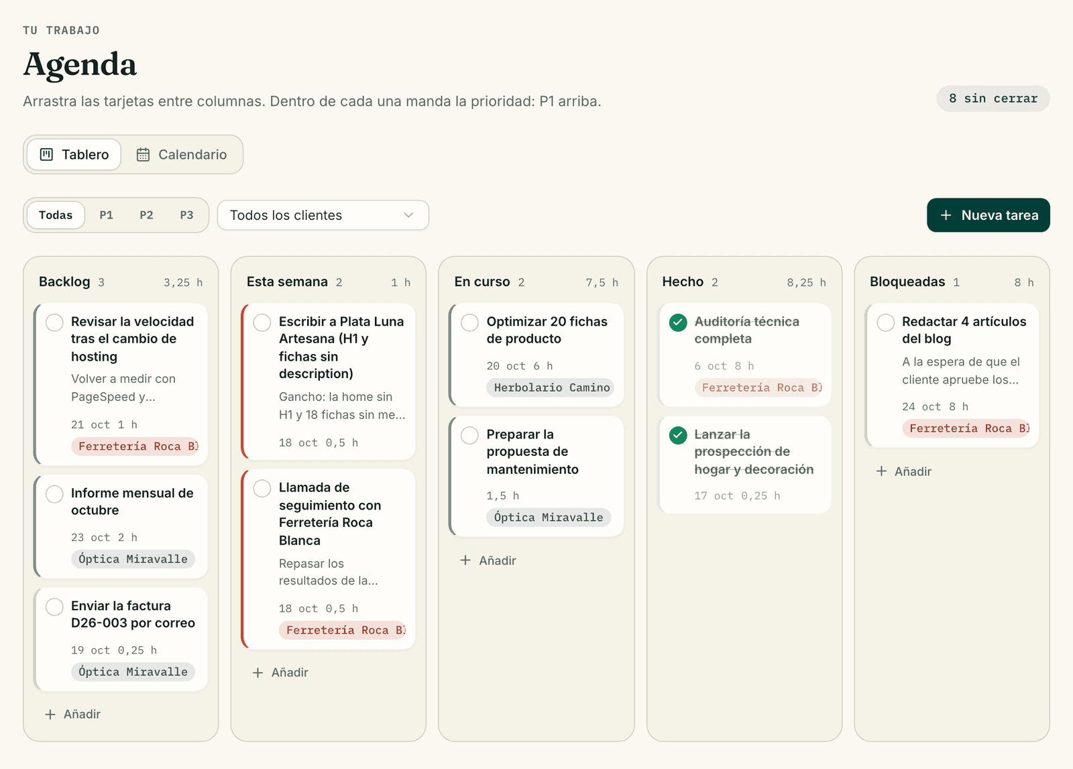
Task: Open 'Redactar 4 artículos del blog' title
Action: pos(964,330)
